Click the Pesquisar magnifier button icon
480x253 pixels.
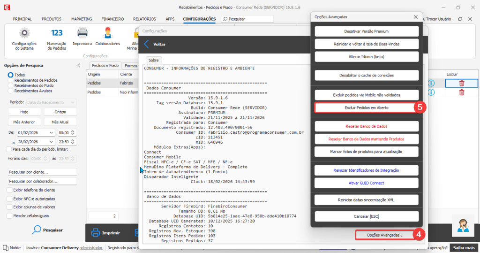click(x=37, y=230)
